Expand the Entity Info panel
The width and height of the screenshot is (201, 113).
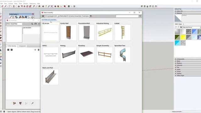188,11
